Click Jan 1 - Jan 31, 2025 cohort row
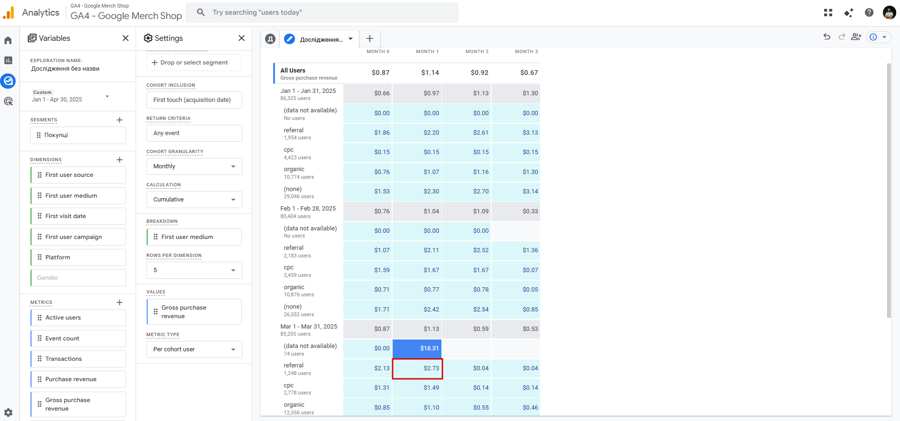Viewport: 900px width, 421px height. (x=308, y=94)
